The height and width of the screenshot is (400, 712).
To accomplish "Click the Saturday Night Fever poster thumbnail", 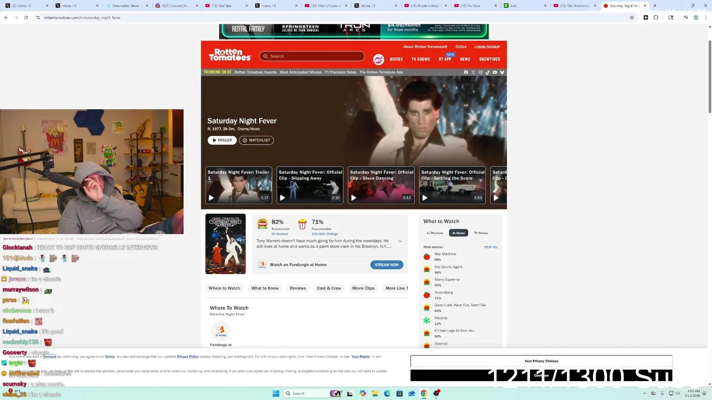I will (225, 244).
